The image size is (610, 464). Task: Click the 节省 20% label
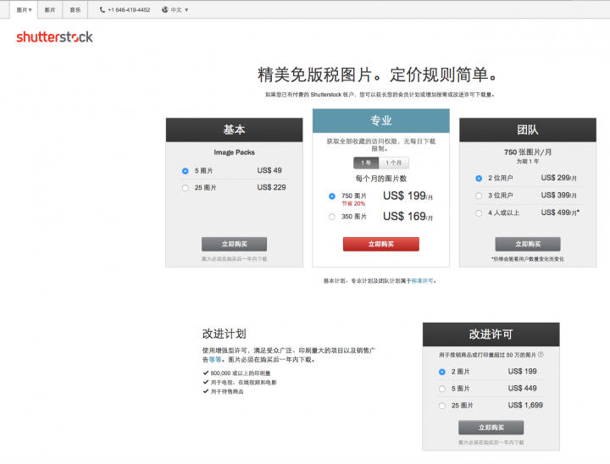click(x=353, y=203)
